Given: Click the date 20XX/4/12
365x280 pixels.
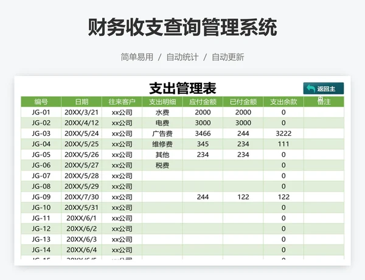Looking at the screenshot, I should [x=82, y=123].
